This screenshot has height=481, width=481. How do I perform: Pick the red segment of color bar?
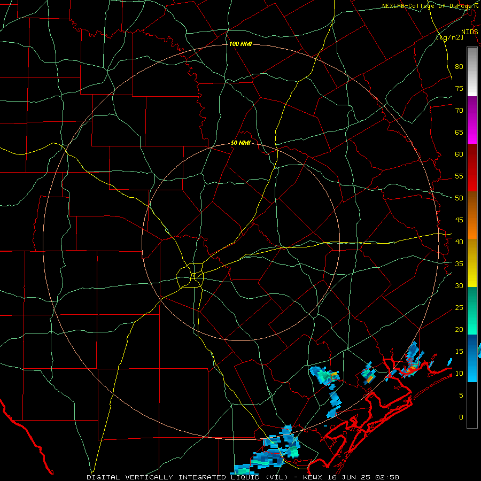coord(472,168)
